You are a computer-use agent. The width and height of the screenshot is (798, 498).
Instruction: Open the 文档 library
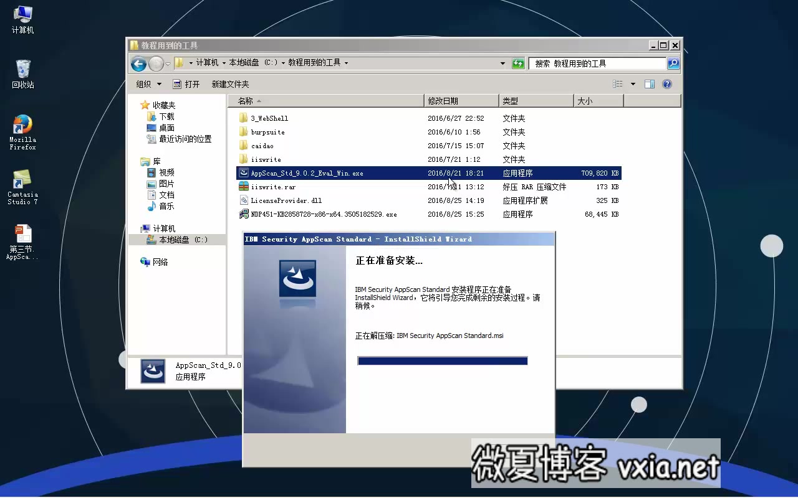[x=166, y=195]
